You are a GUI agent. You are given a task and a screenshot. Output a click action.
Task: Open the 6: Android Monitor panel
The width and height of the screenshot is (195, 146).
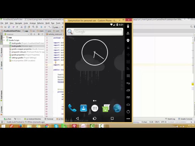[33, 119]
